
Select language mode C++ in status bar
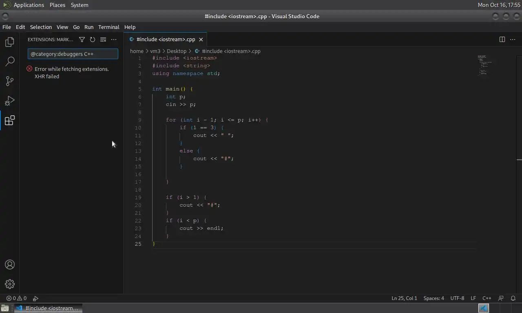(487, 298)
